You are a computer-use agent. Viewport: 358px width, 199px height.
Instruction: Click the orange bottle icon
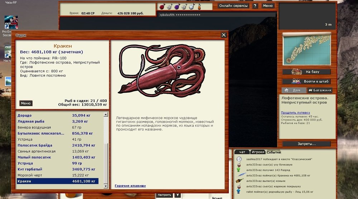pyautogui.click(x=199, y=6)
